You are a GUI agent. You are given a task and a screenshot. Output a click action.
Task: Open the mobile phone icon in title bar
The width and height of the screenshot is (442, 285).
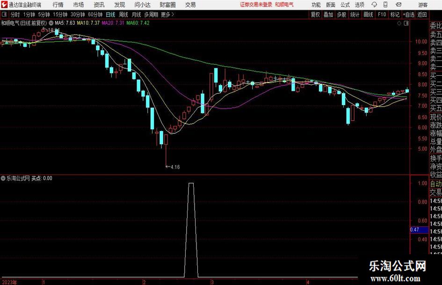click(x=385, y=5)
